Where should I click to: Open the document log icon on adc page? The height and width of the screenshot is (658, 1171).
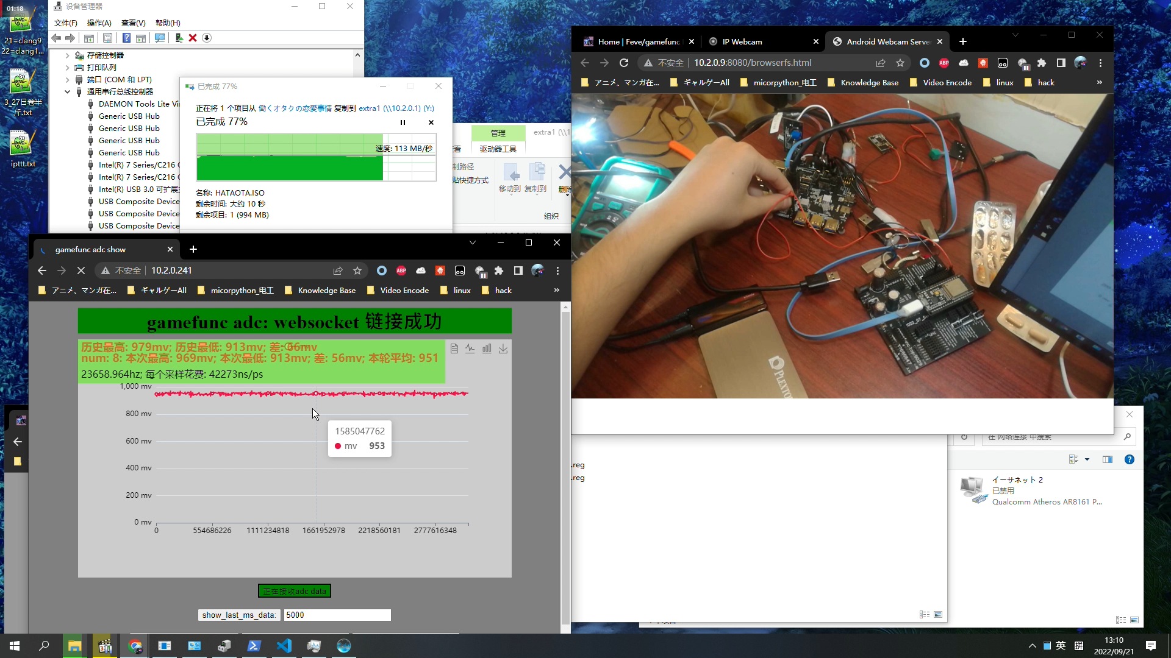[454, 348]
